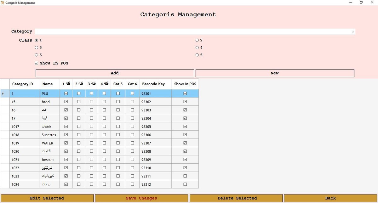Image resolution: width=378 pixels, height=203 pixels.
Task: Restore down the application window
Action: coord(361,3)
